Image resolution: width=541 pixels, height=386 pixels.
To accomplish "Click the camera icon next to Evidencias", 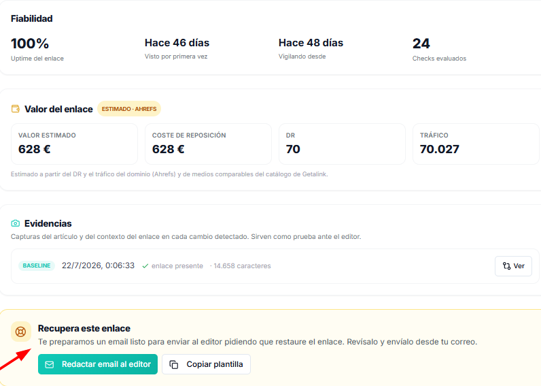I will coord(16,223).
